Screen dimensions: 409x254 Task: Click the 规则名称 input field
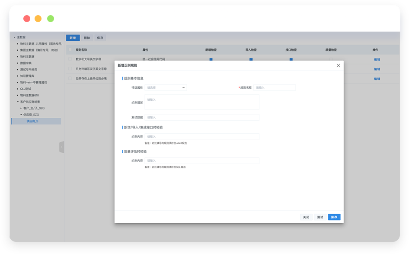pos(275,87)
